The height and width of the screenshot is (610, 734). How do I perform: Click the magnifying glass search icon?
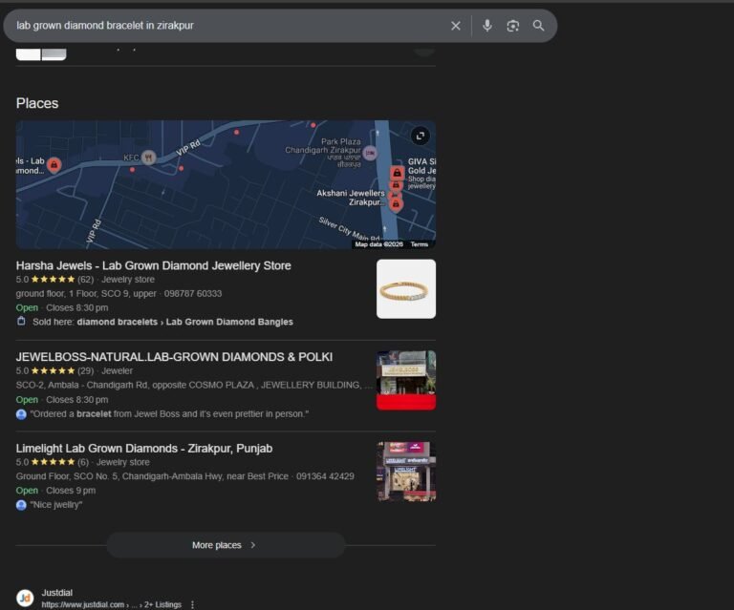[538, 26]
